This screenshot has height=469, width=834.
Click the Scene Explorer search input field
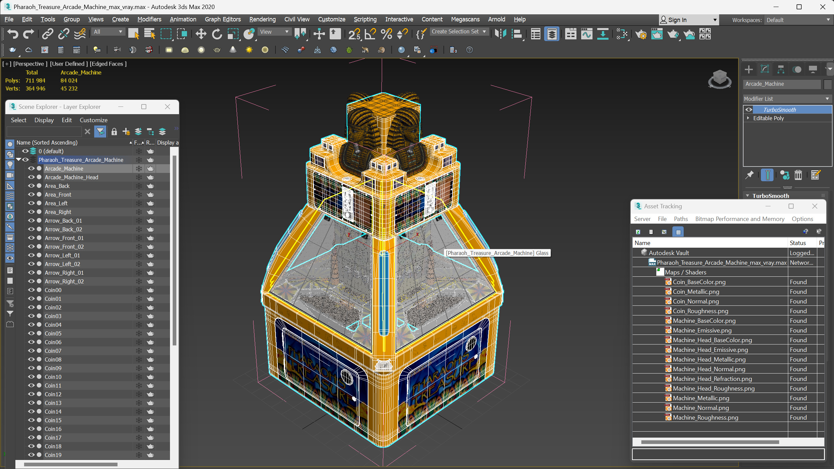44,132
